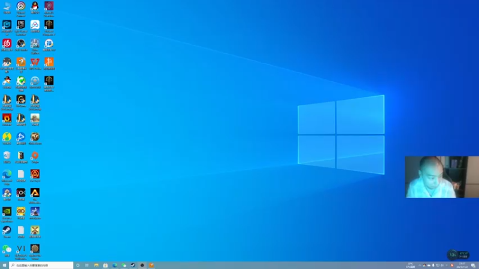479x269 pixels.
Task: Open the Recycle Bin
Action: 7,157
